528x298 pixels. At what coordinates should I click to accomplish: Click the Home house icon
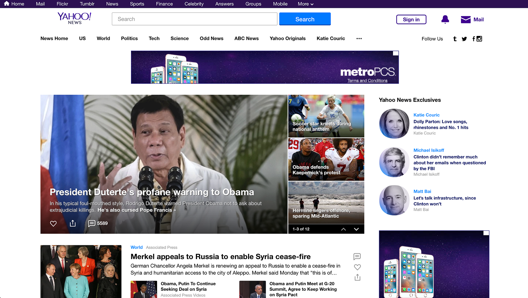(x=7, y=4)
